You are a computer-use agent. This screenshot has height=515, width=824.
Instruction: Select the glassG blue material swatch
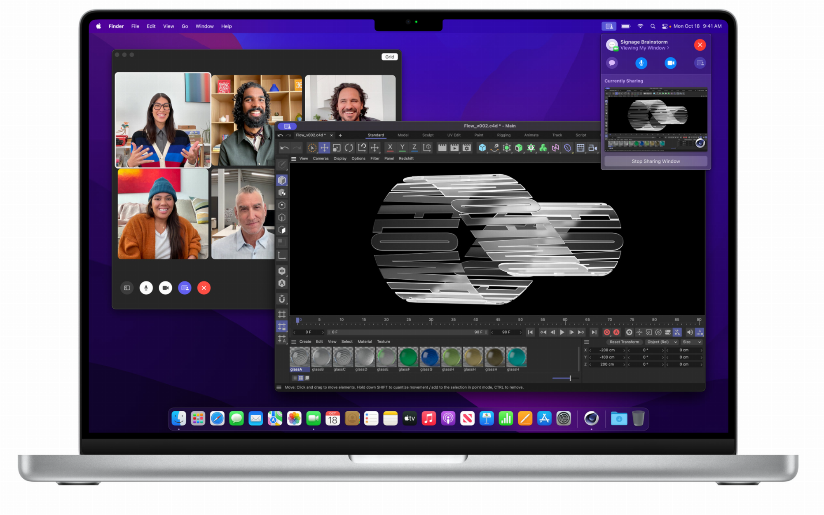click(430, 357)
